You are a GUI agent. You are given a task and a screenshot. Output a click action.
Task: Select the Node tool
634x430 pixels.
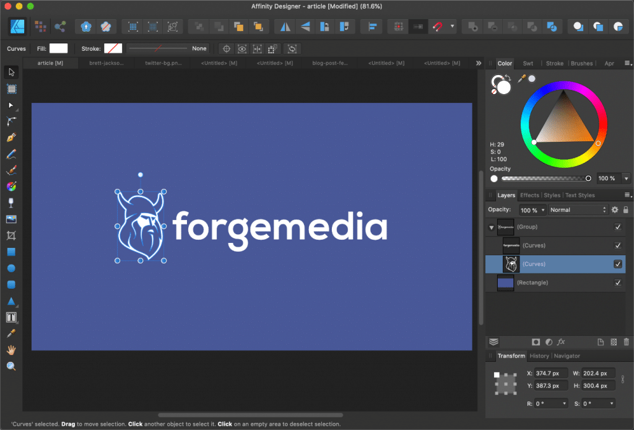[11, 105]
